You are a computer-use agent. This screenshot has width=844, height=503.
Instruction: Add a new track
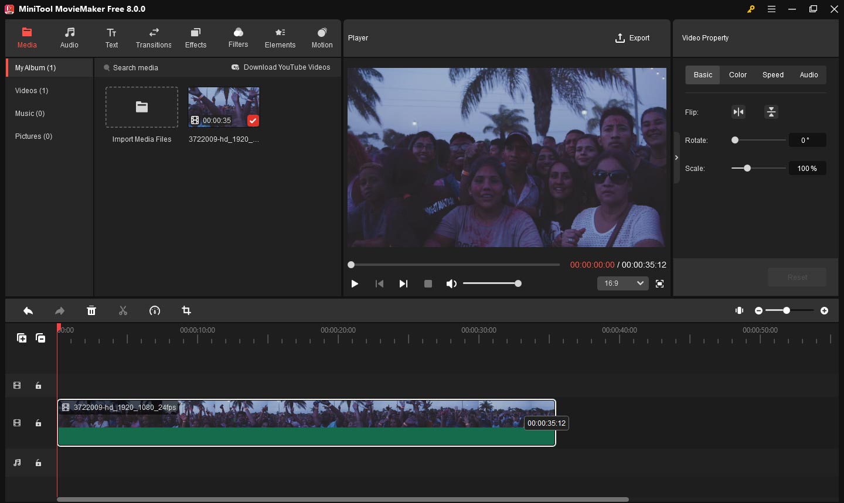pyautogui.click(x=22, y=338)
